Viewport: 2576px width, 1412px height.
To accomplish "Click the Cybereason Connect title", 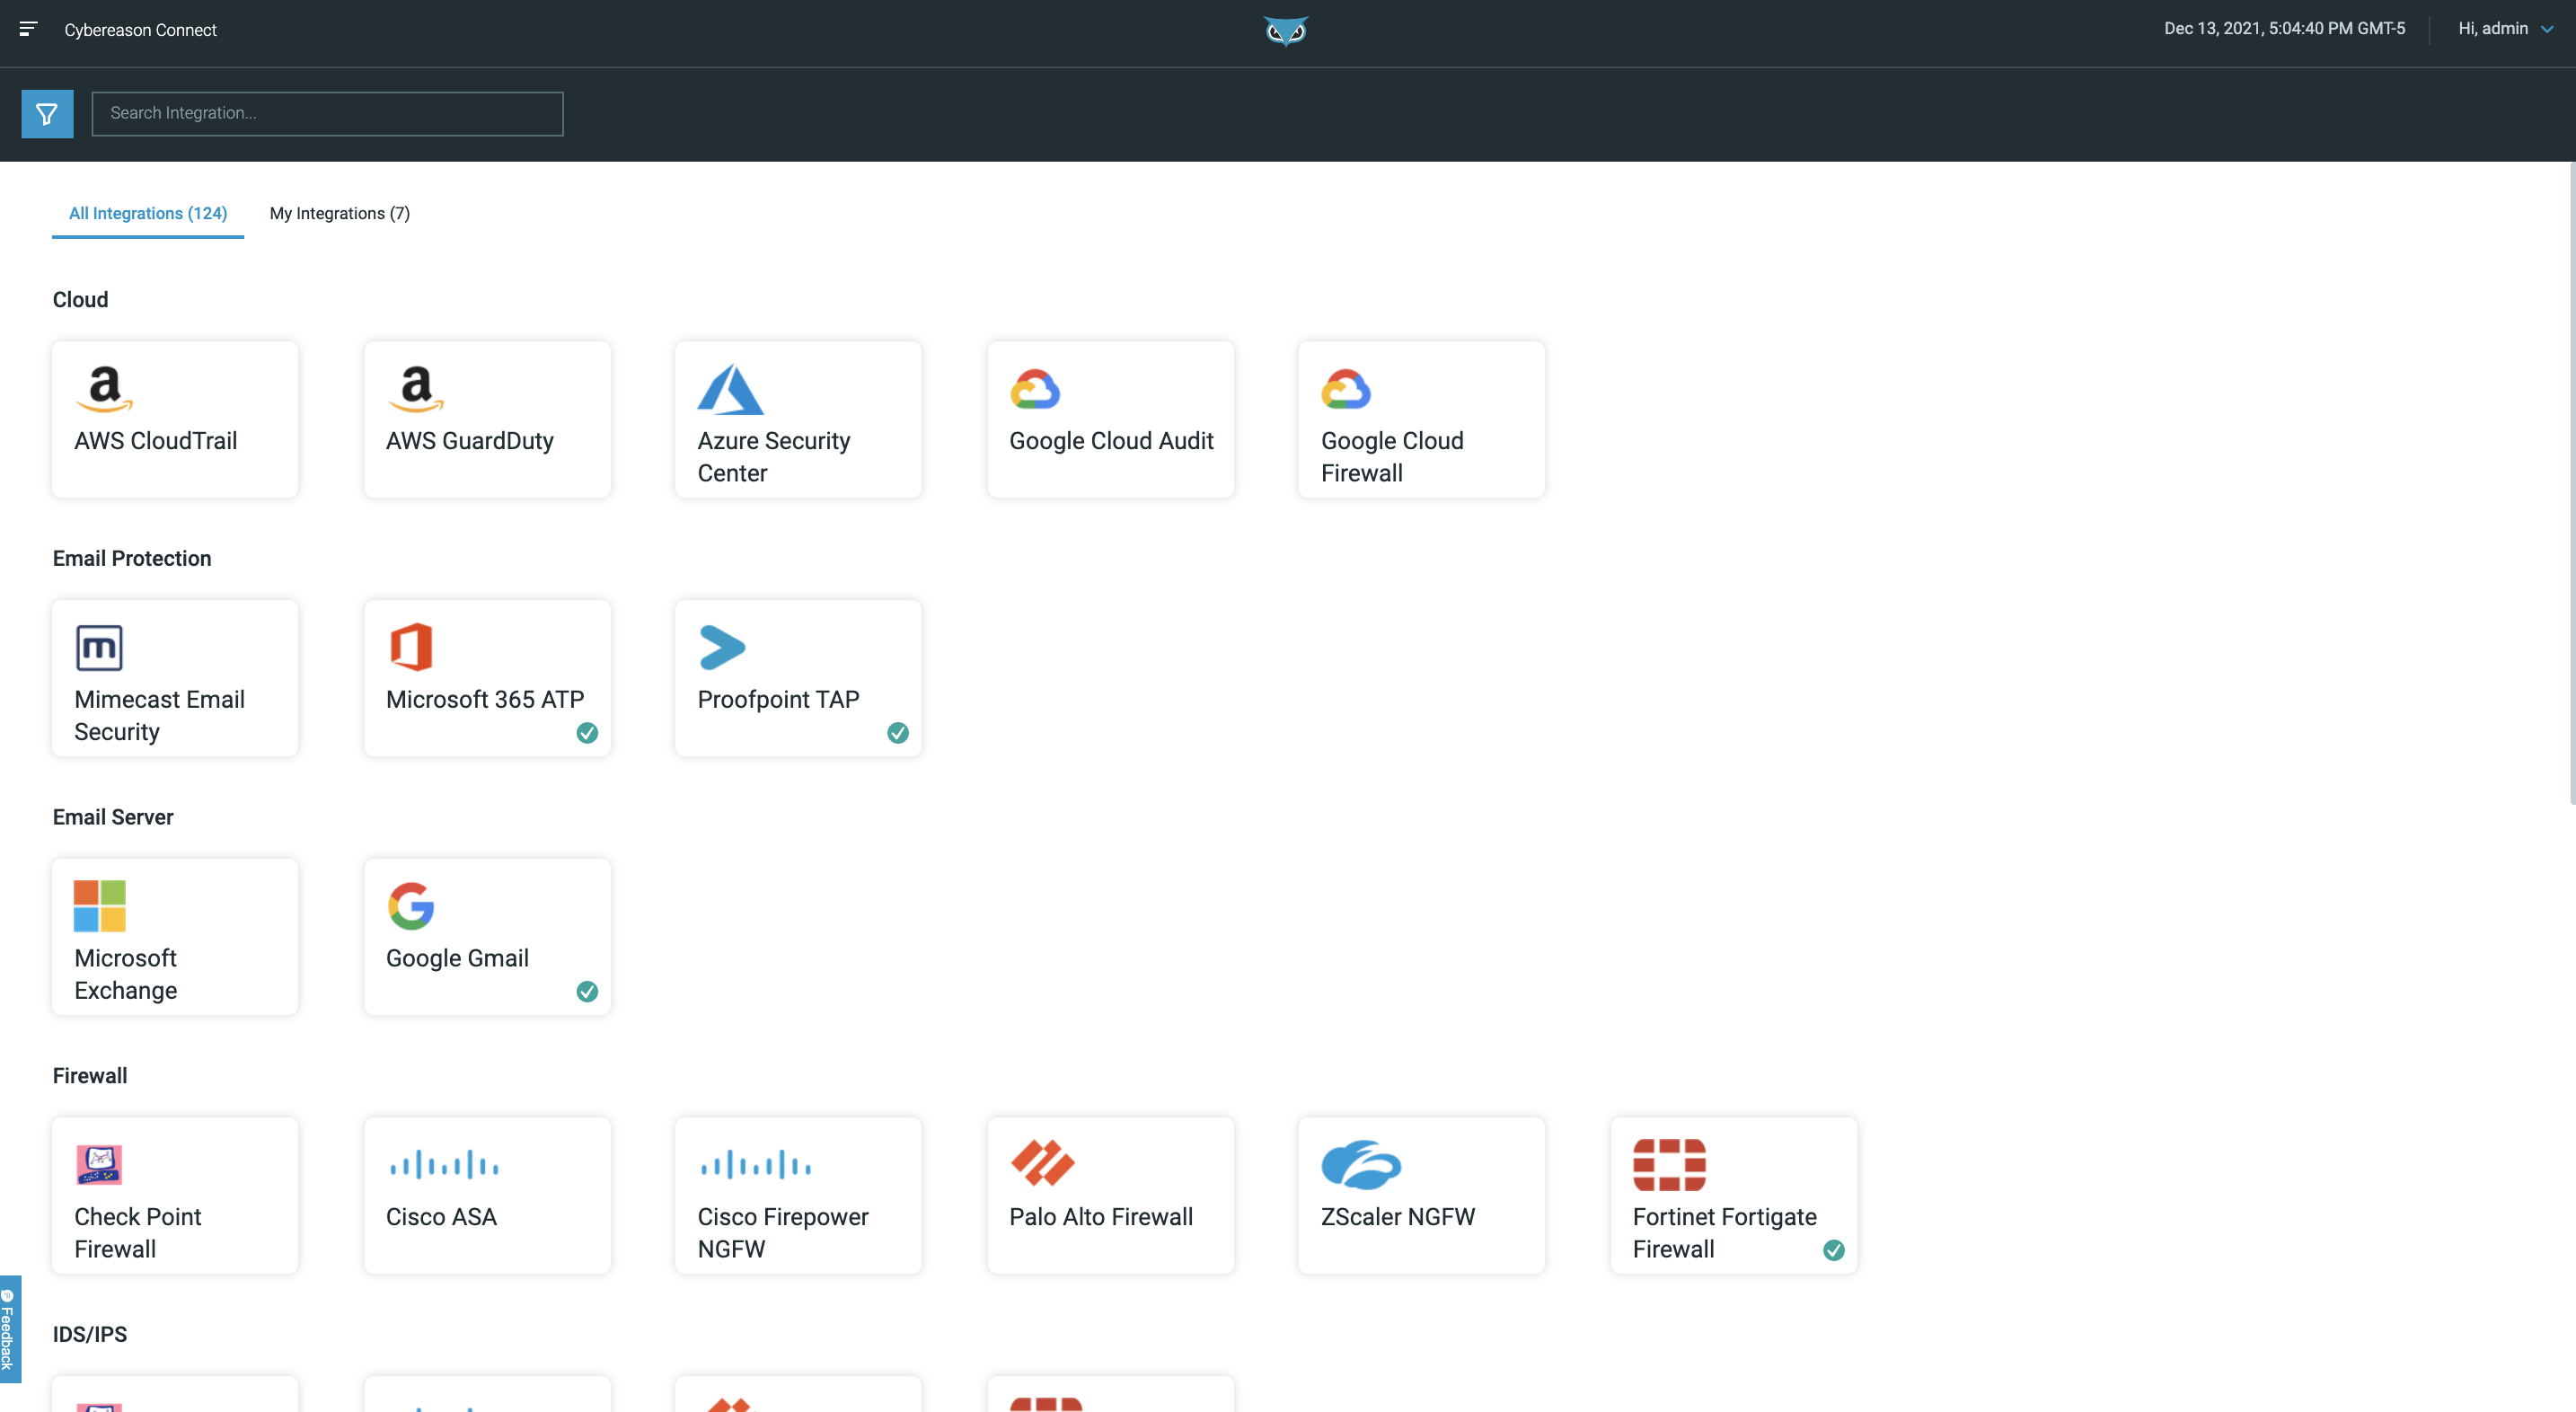I will (x=140, y=30).
